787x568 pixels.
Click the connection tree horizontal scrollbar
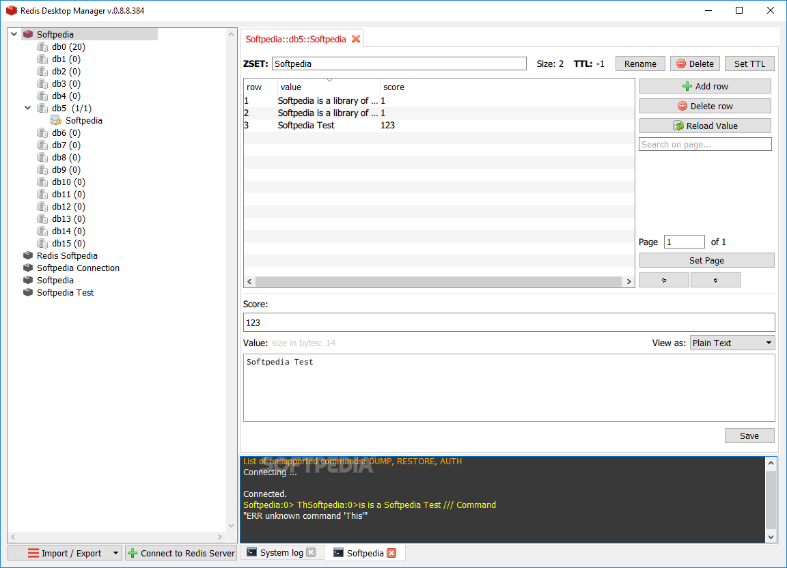tap(116, 537)
